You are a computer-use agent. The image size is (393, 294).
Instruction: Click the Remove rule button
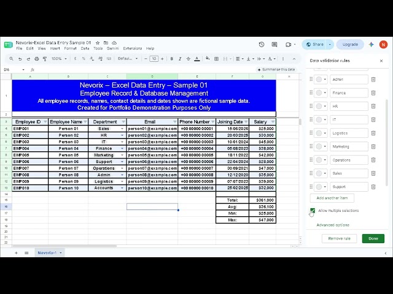(339, 238)
